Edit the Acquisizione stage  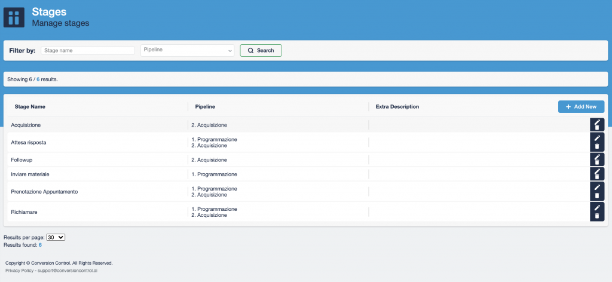(x=596, y=122)
